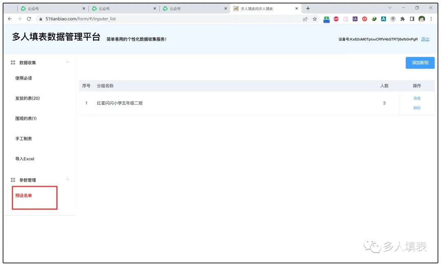Click the padlock site info icon
Viewport: 441px width, 266px height.
41,19
